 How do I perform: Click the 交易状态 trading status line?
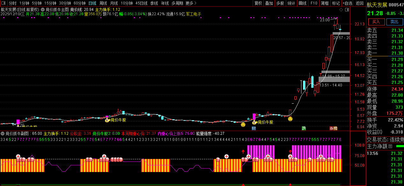tap(385, 139)
